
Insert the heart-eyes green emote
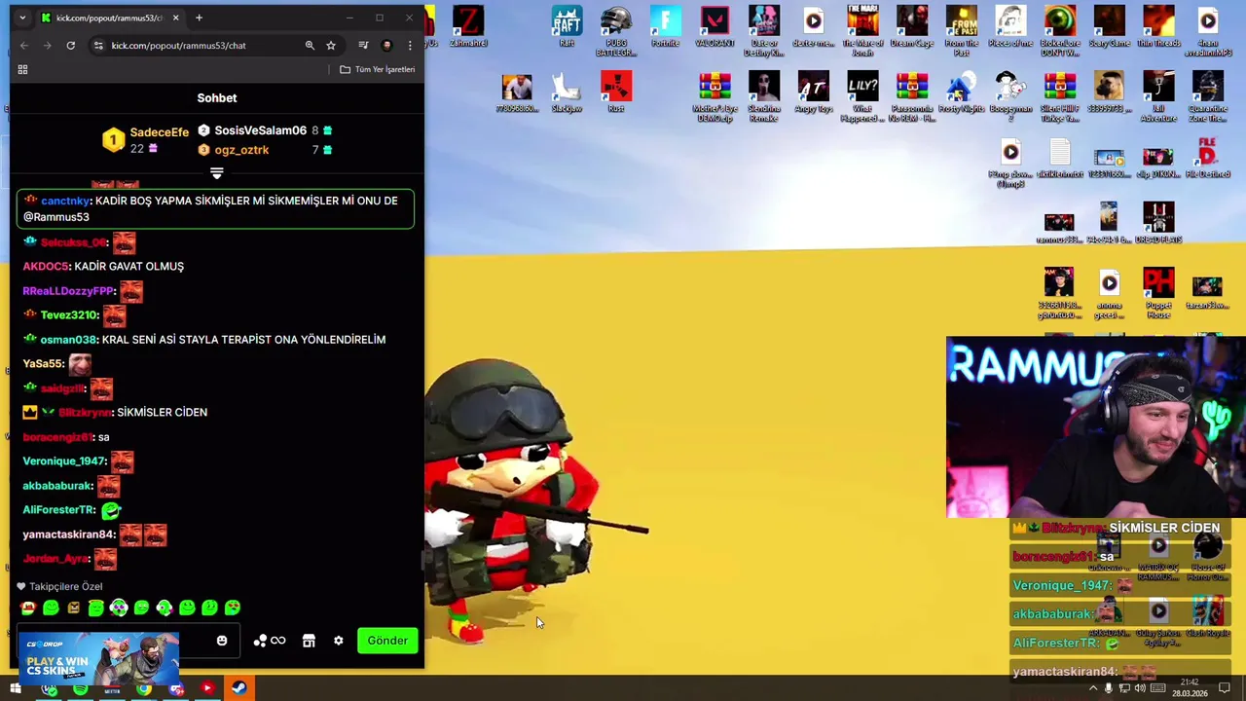click(x=233, y=608)
